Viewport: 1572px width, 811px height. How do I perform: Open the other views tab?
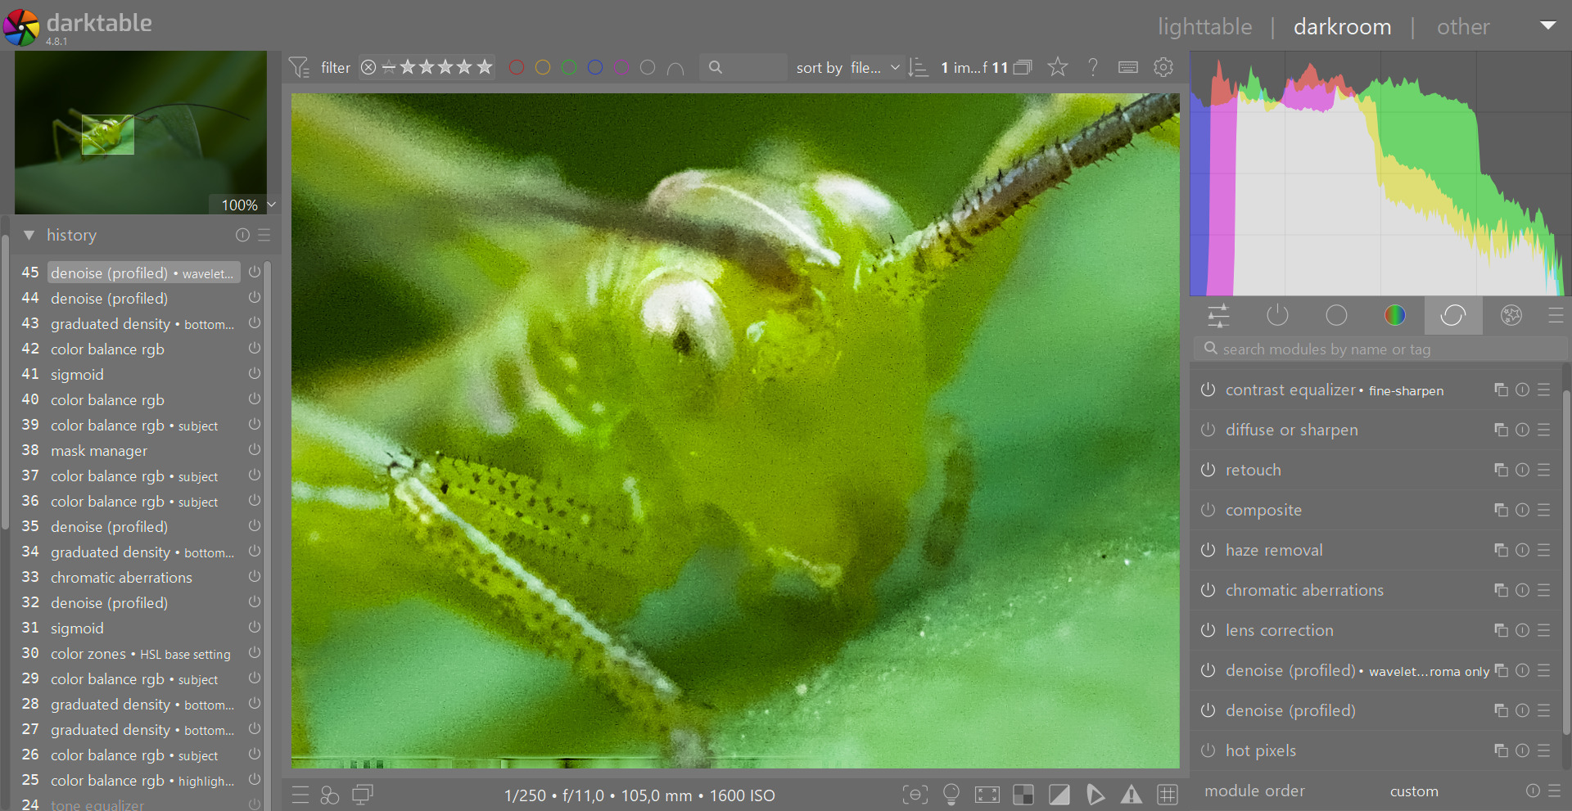[x=1463, y=27]
